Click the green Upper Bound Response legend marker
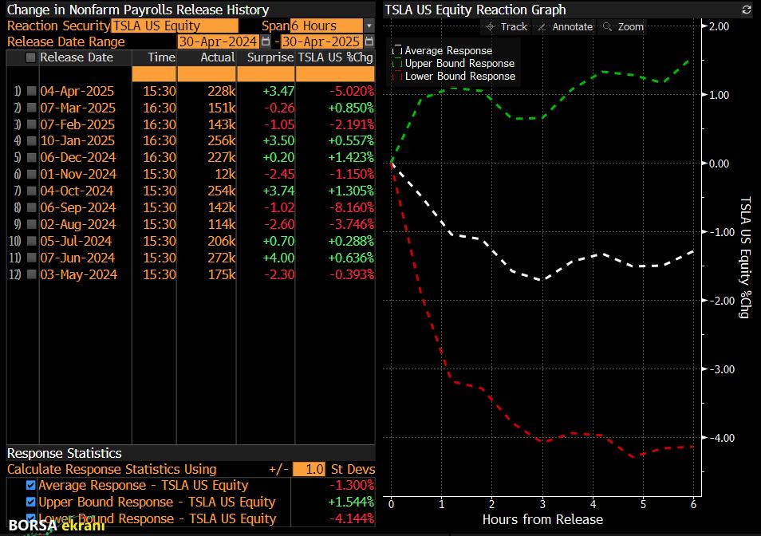Screen dimensions: 761x536 point(397,64)
